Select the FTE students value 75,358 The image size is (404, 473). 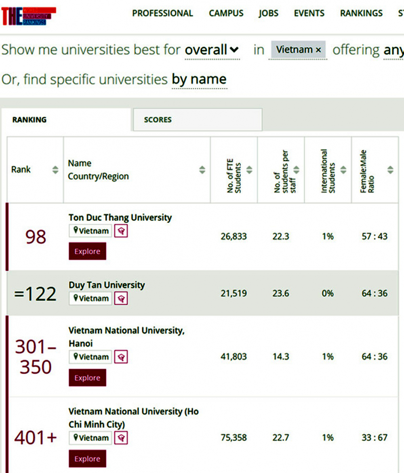coord(234,437)
